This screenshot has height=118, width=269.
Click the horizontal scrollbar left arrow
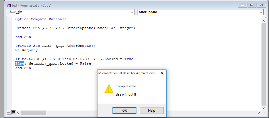point(18,112)
